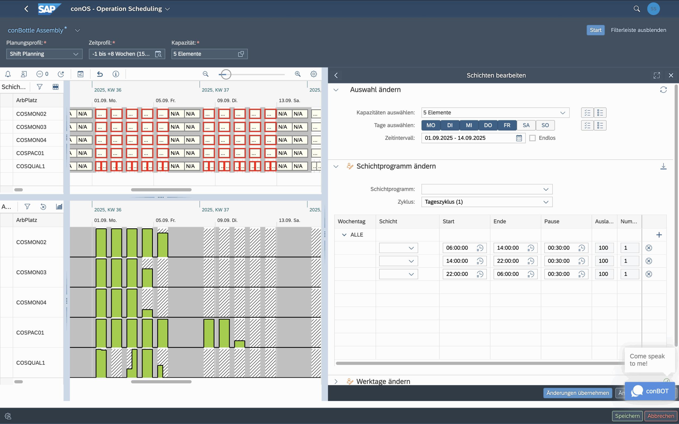Viewport: 679px width, 424px height.
Task: Deselect the MO weekday button
Action: click(431, 125)
